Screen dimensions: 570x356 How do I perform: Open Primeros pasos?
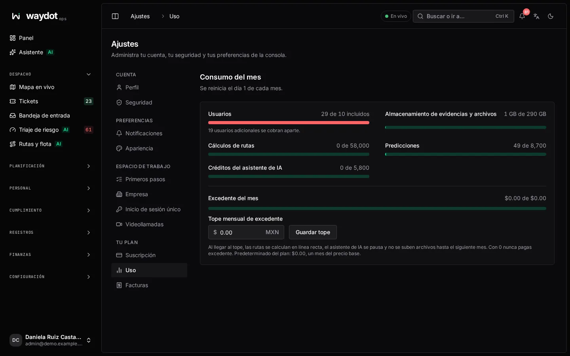[149, 179]
